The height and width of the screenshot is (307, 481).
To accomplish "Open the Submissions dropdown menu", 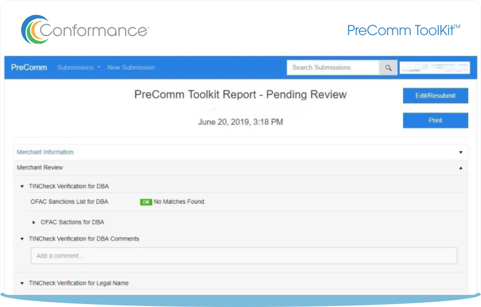I will tap(79, 68).
